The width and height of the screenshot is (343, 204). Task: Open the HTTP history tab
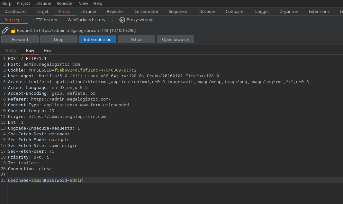point(45,20)
